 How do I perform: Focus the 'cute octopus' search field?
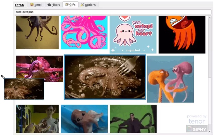click(x=113, y=12)
